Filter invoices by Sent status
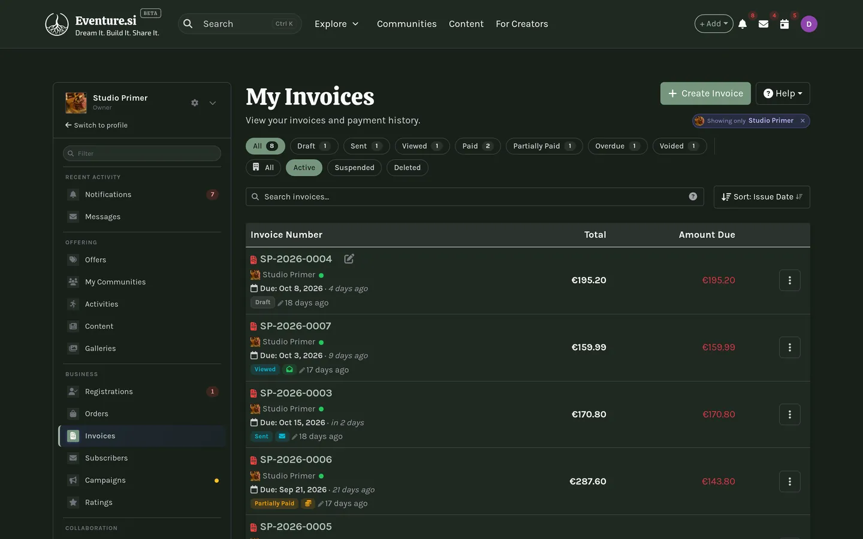The image size is (863, 539). click(366, 146)
